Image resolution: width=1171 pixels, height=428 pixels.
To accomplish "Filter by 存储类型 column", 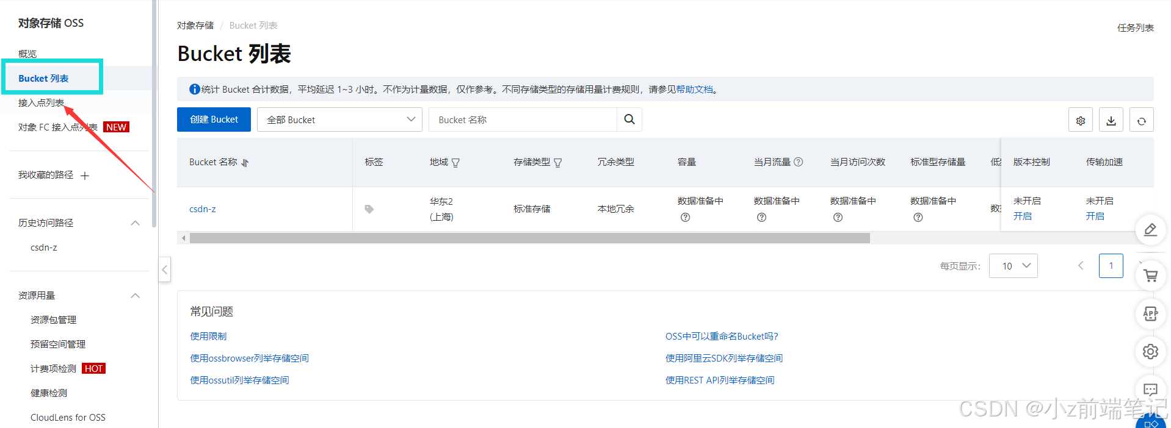I will point(557,163).
